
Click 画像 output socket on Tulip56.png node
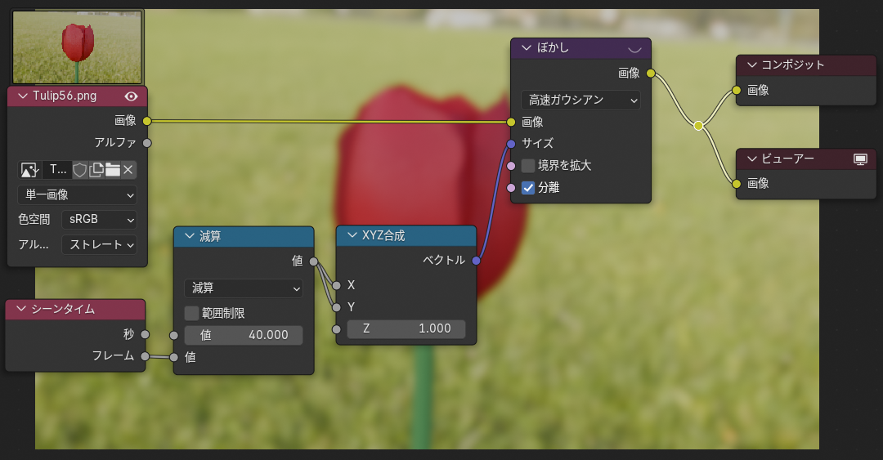(147, 121)
